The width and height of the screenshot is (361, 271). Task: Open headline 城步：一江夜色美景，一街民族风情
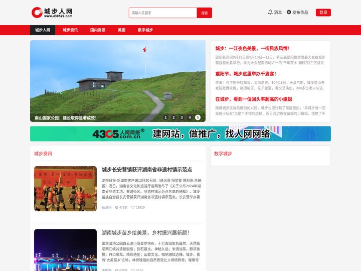252,48
